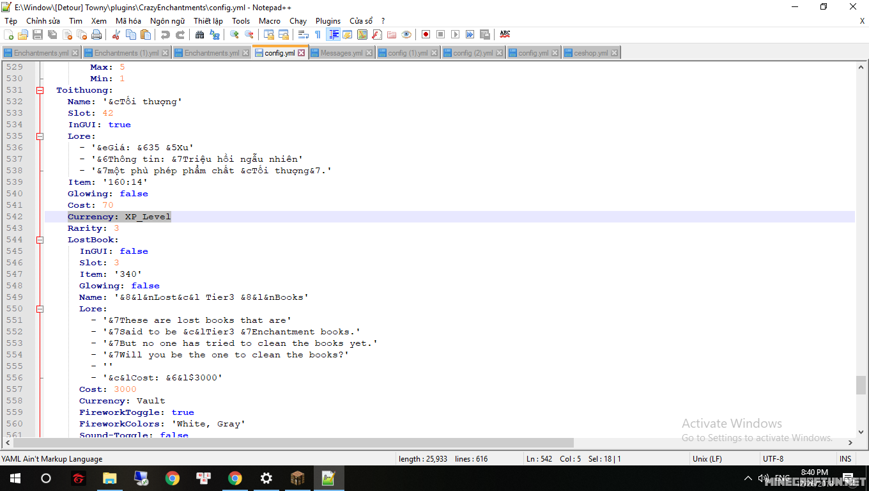
Task: Toggle INS overwrite mode in status bar
Action: pyautogui.click(x=845, y=458)
